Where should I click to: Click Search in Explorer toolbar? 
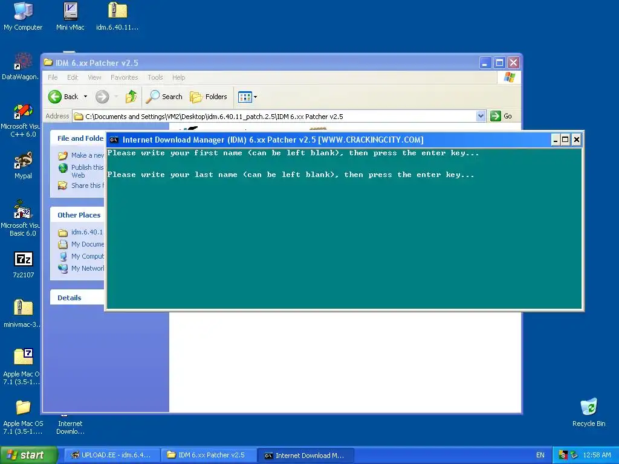tap(164, 97)
